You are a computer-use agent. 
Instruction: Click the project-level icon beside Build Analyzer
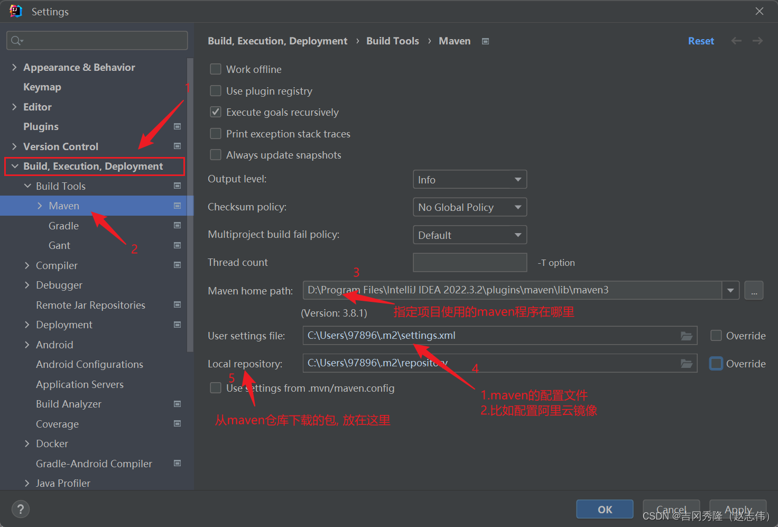coord(178,404)
